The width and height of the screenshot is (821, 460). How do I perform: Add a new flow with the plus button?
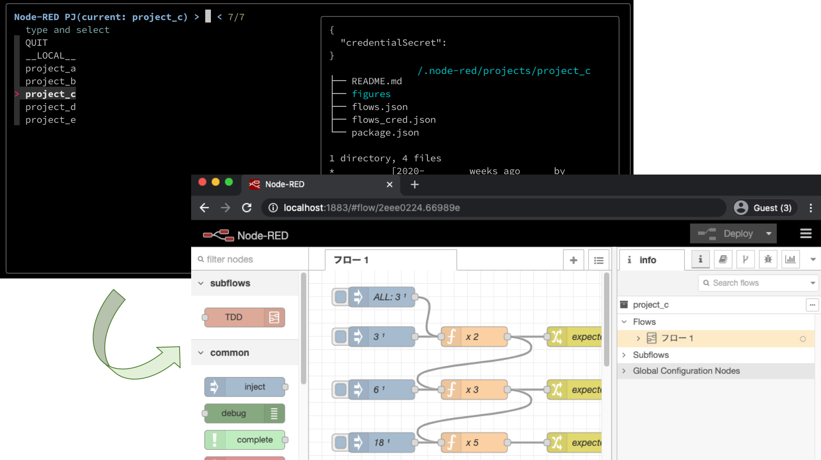pyautogui.click(x=573, y=260)
